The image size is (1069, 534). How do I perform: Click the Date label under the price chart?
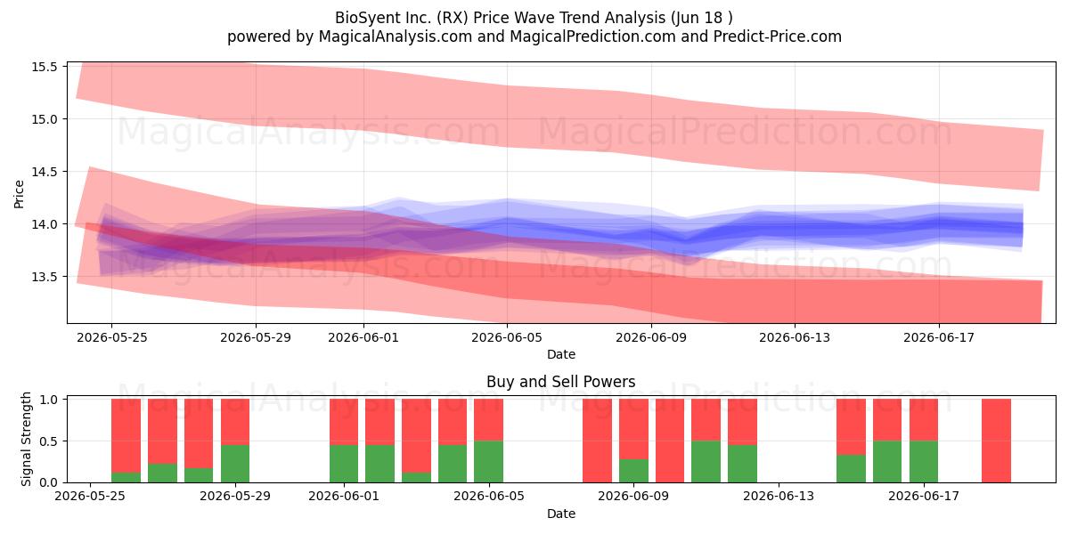[561, 354]
